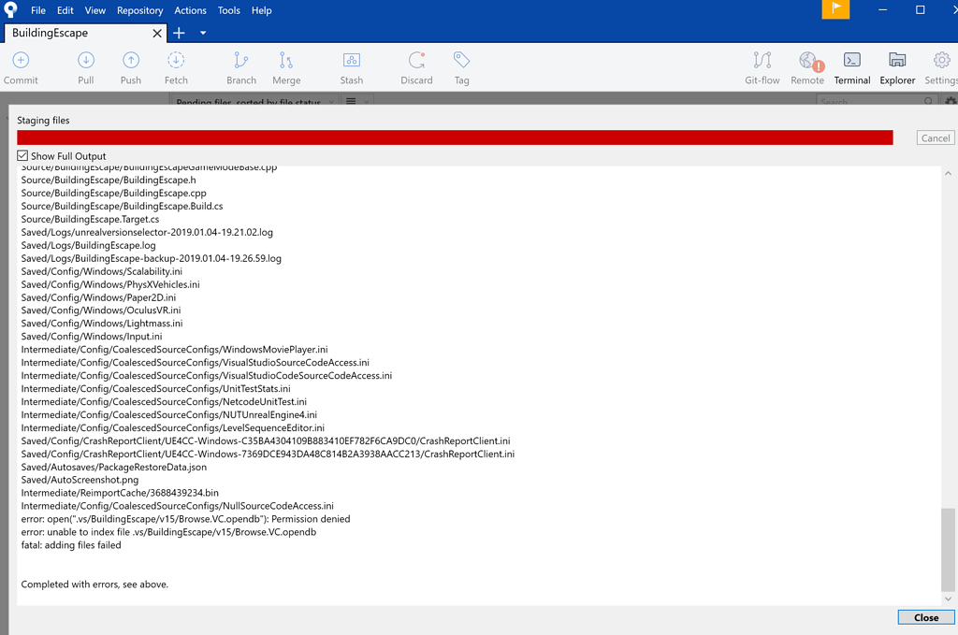This screenshot has height=635, width=958.
Task: Close the staging output dialog
Action: 925,617
